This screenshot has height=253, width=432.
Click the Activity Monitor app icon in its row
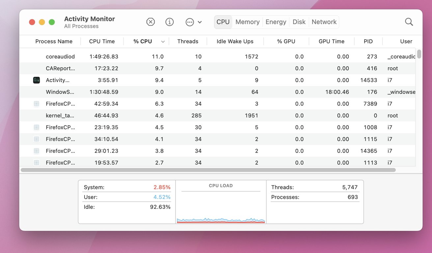[36, 80]
